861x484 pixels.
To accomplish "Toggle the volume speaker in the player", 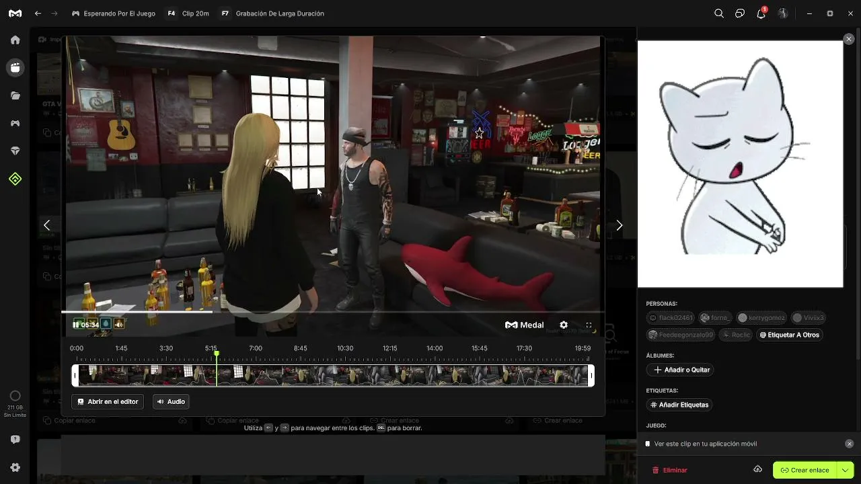I will pyautogui.click(x=119, y=324).
